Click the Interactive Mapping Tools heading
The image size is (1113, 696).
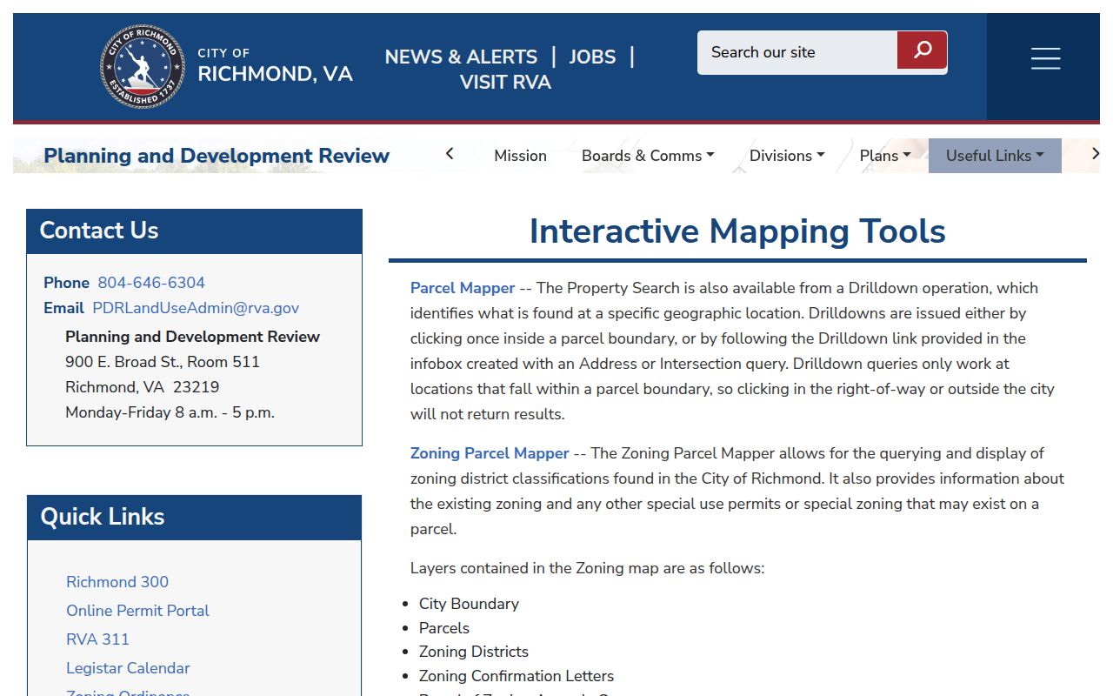click(737, 231)
